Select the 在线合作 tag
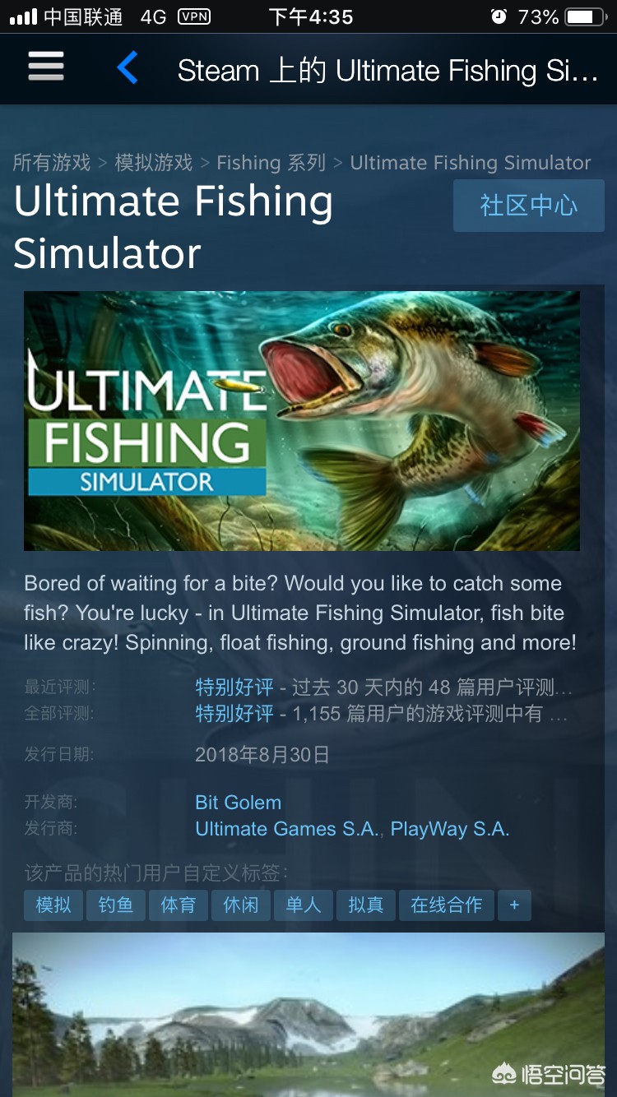The height and width of the screenshot is (1097, 617). coord(447,905)
